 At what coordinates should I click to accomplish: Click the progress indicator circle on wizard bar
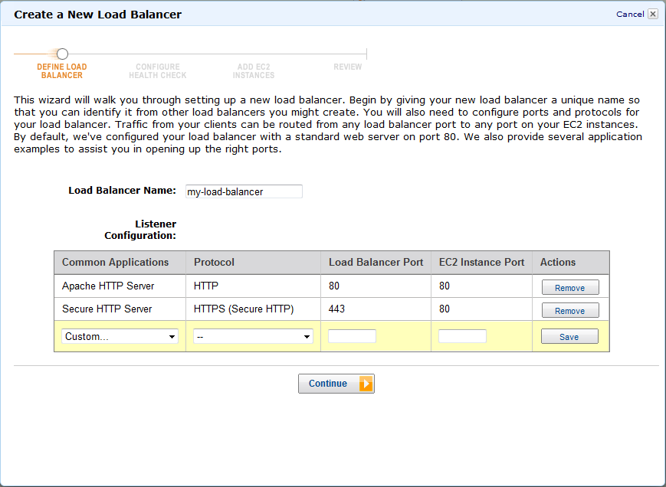tap(62, 54)
